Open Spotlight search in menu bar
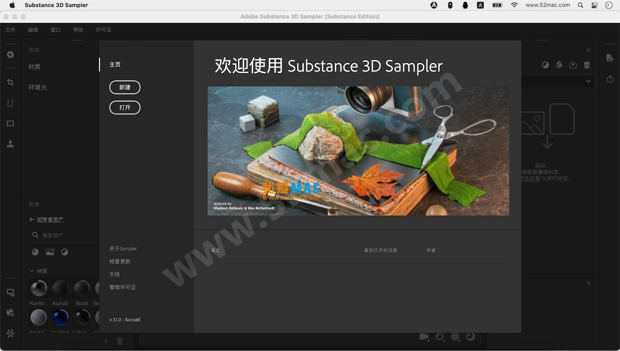 (x=580, y=5)
